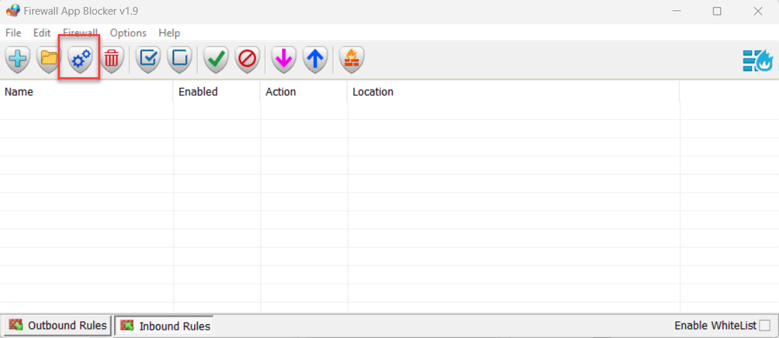Open the Help menu
This screenshot has height=338, width=779.
coord(169,33)
